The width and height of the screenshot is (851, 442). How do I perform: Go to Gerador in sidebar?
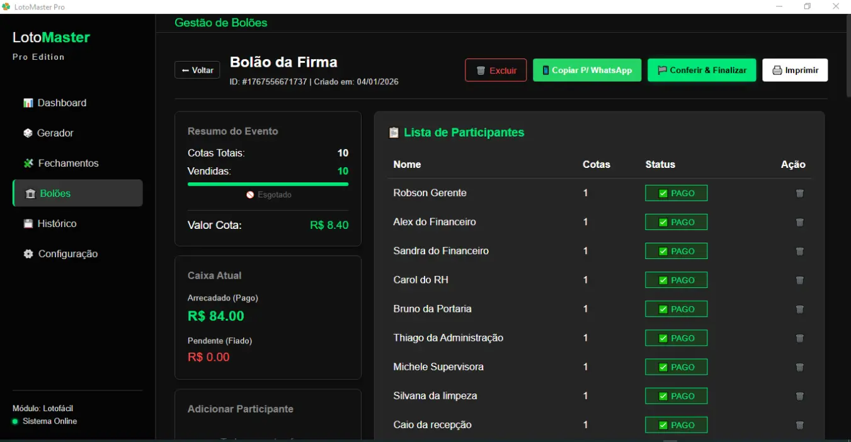pyautogui.click(x=55, y=133)
